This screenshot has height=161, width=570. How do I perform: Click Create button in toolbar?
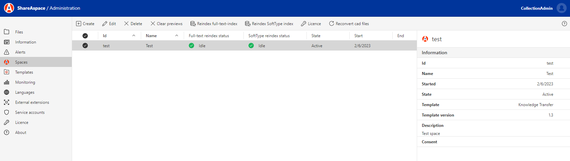point(85,24)
